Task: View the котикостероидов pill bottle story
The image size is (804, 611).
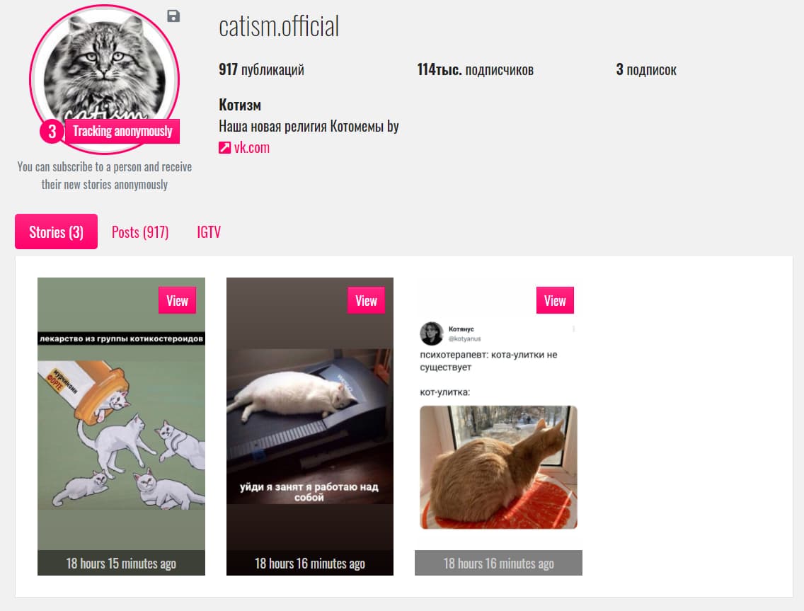Action: [x=178, y=301]
